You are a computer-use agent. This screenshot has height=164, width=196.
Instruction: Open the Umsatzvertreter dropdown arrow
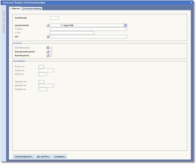point(125,26)
